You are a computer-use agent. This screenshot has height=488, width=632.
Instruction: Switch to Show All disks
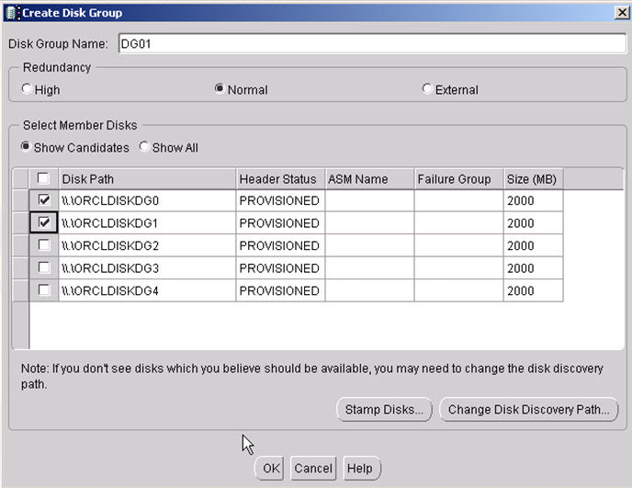144,147
